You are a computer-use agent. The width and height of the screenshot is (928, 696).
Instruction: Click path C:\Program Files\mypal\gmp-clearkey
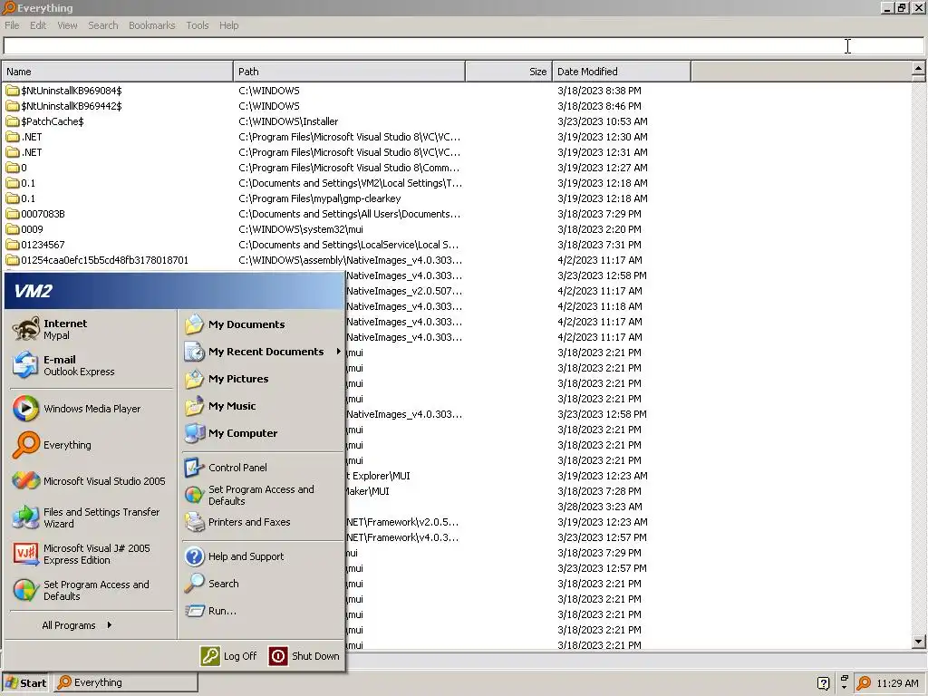(320, 198)
